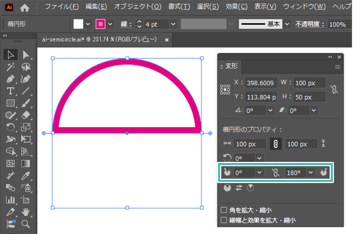This screenshot has height=234, width=361.
Task: Open the 不透明度 opacity panel link
Action: tap(310, 24)
